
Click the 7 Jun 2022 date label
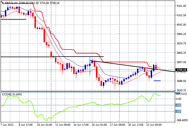coord(7,125)
